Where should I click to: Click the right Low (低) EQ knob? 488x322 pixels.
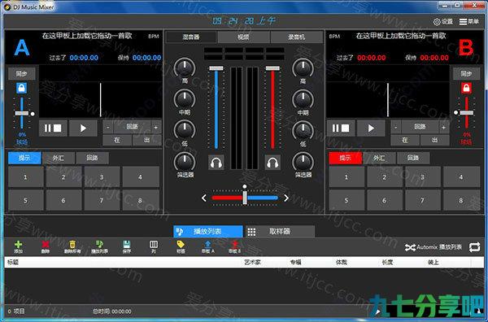pos(303,130)
